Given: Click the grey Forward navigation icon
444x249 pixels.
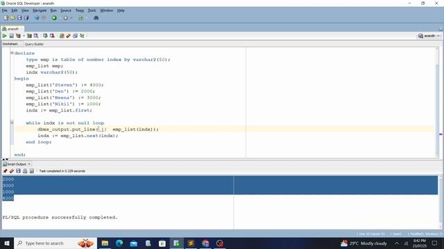Looking at the screenshot, I should coord(65,18).
